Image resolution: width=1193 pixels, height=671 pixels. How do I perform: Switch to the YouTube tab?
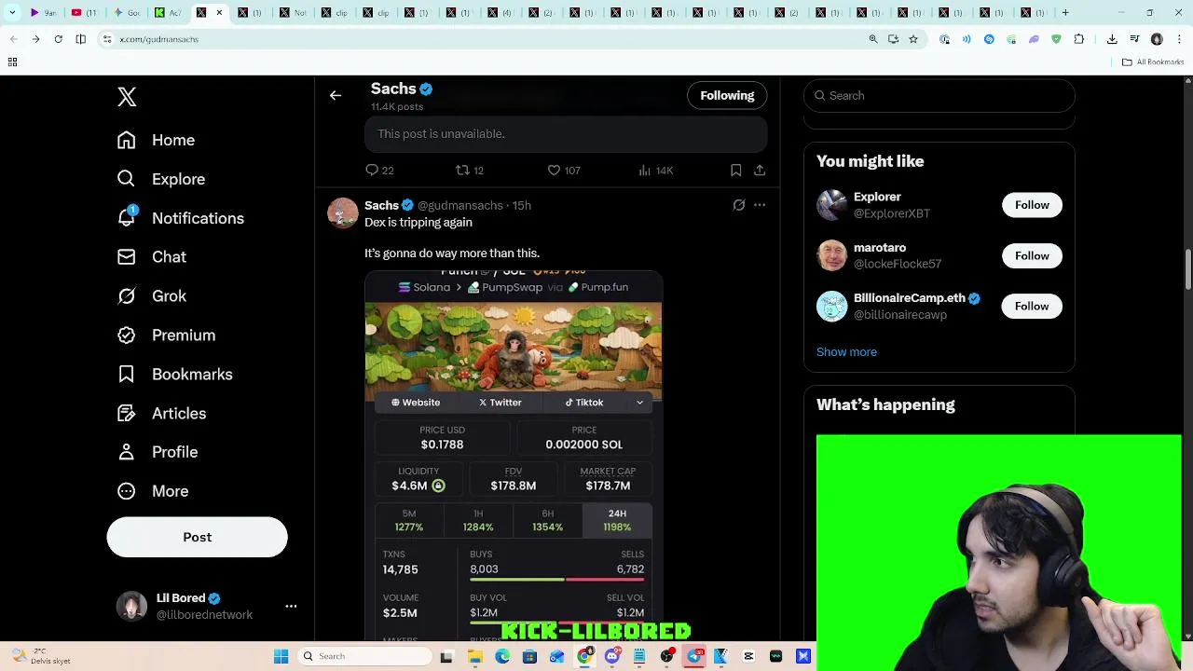click(85, 13)
